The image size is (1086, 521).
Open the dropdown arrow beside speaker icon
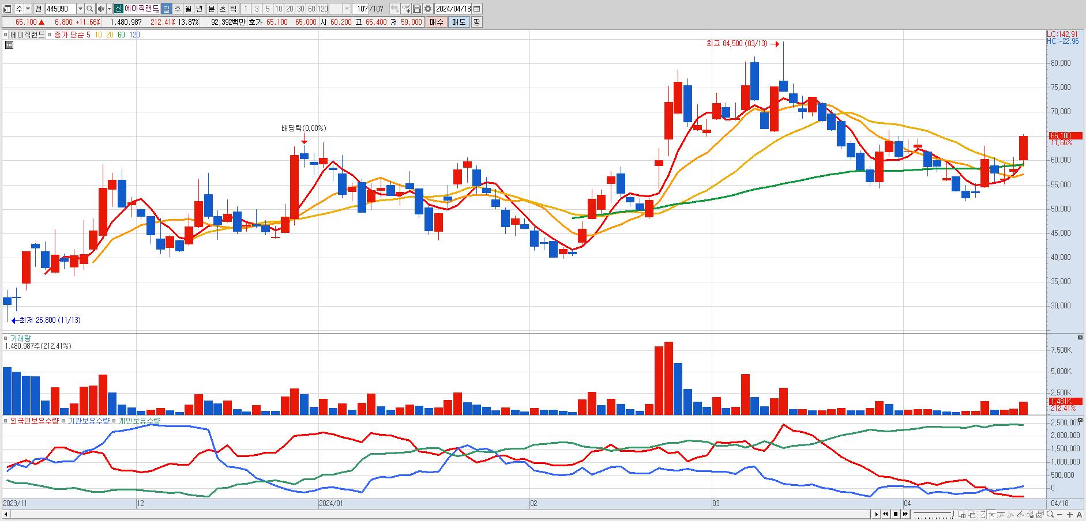(x=109, y=9)
